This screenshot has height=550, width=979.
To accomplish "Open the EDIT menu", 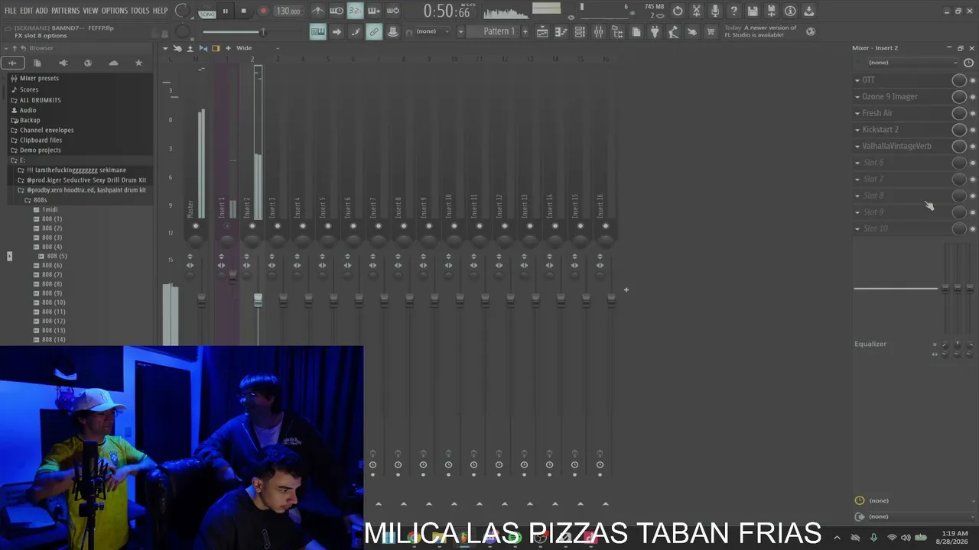I will tap(26, 11).
